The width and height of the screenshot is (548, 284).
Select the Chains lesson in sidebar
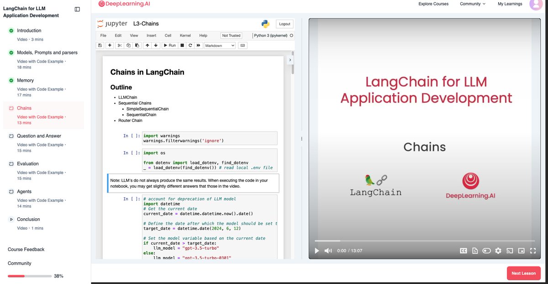(43, 115)
